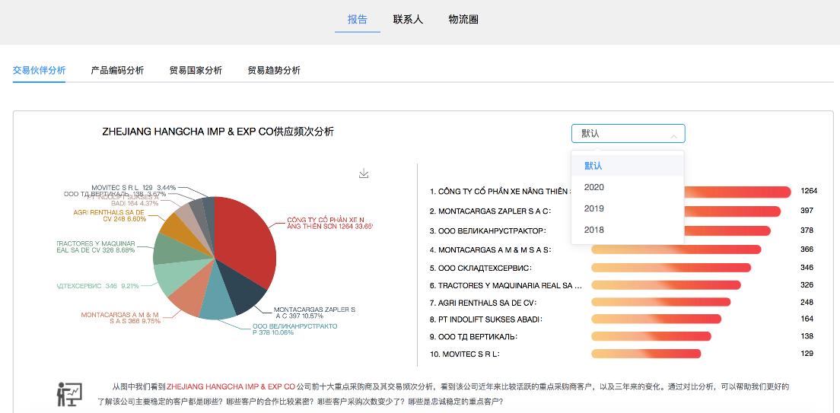Screen dimensions: 840x413
Task: Click the chart title ZHEJIANG HANGCHA IMP & EXP CO供应频次分析
Action: tap(218, 132)
